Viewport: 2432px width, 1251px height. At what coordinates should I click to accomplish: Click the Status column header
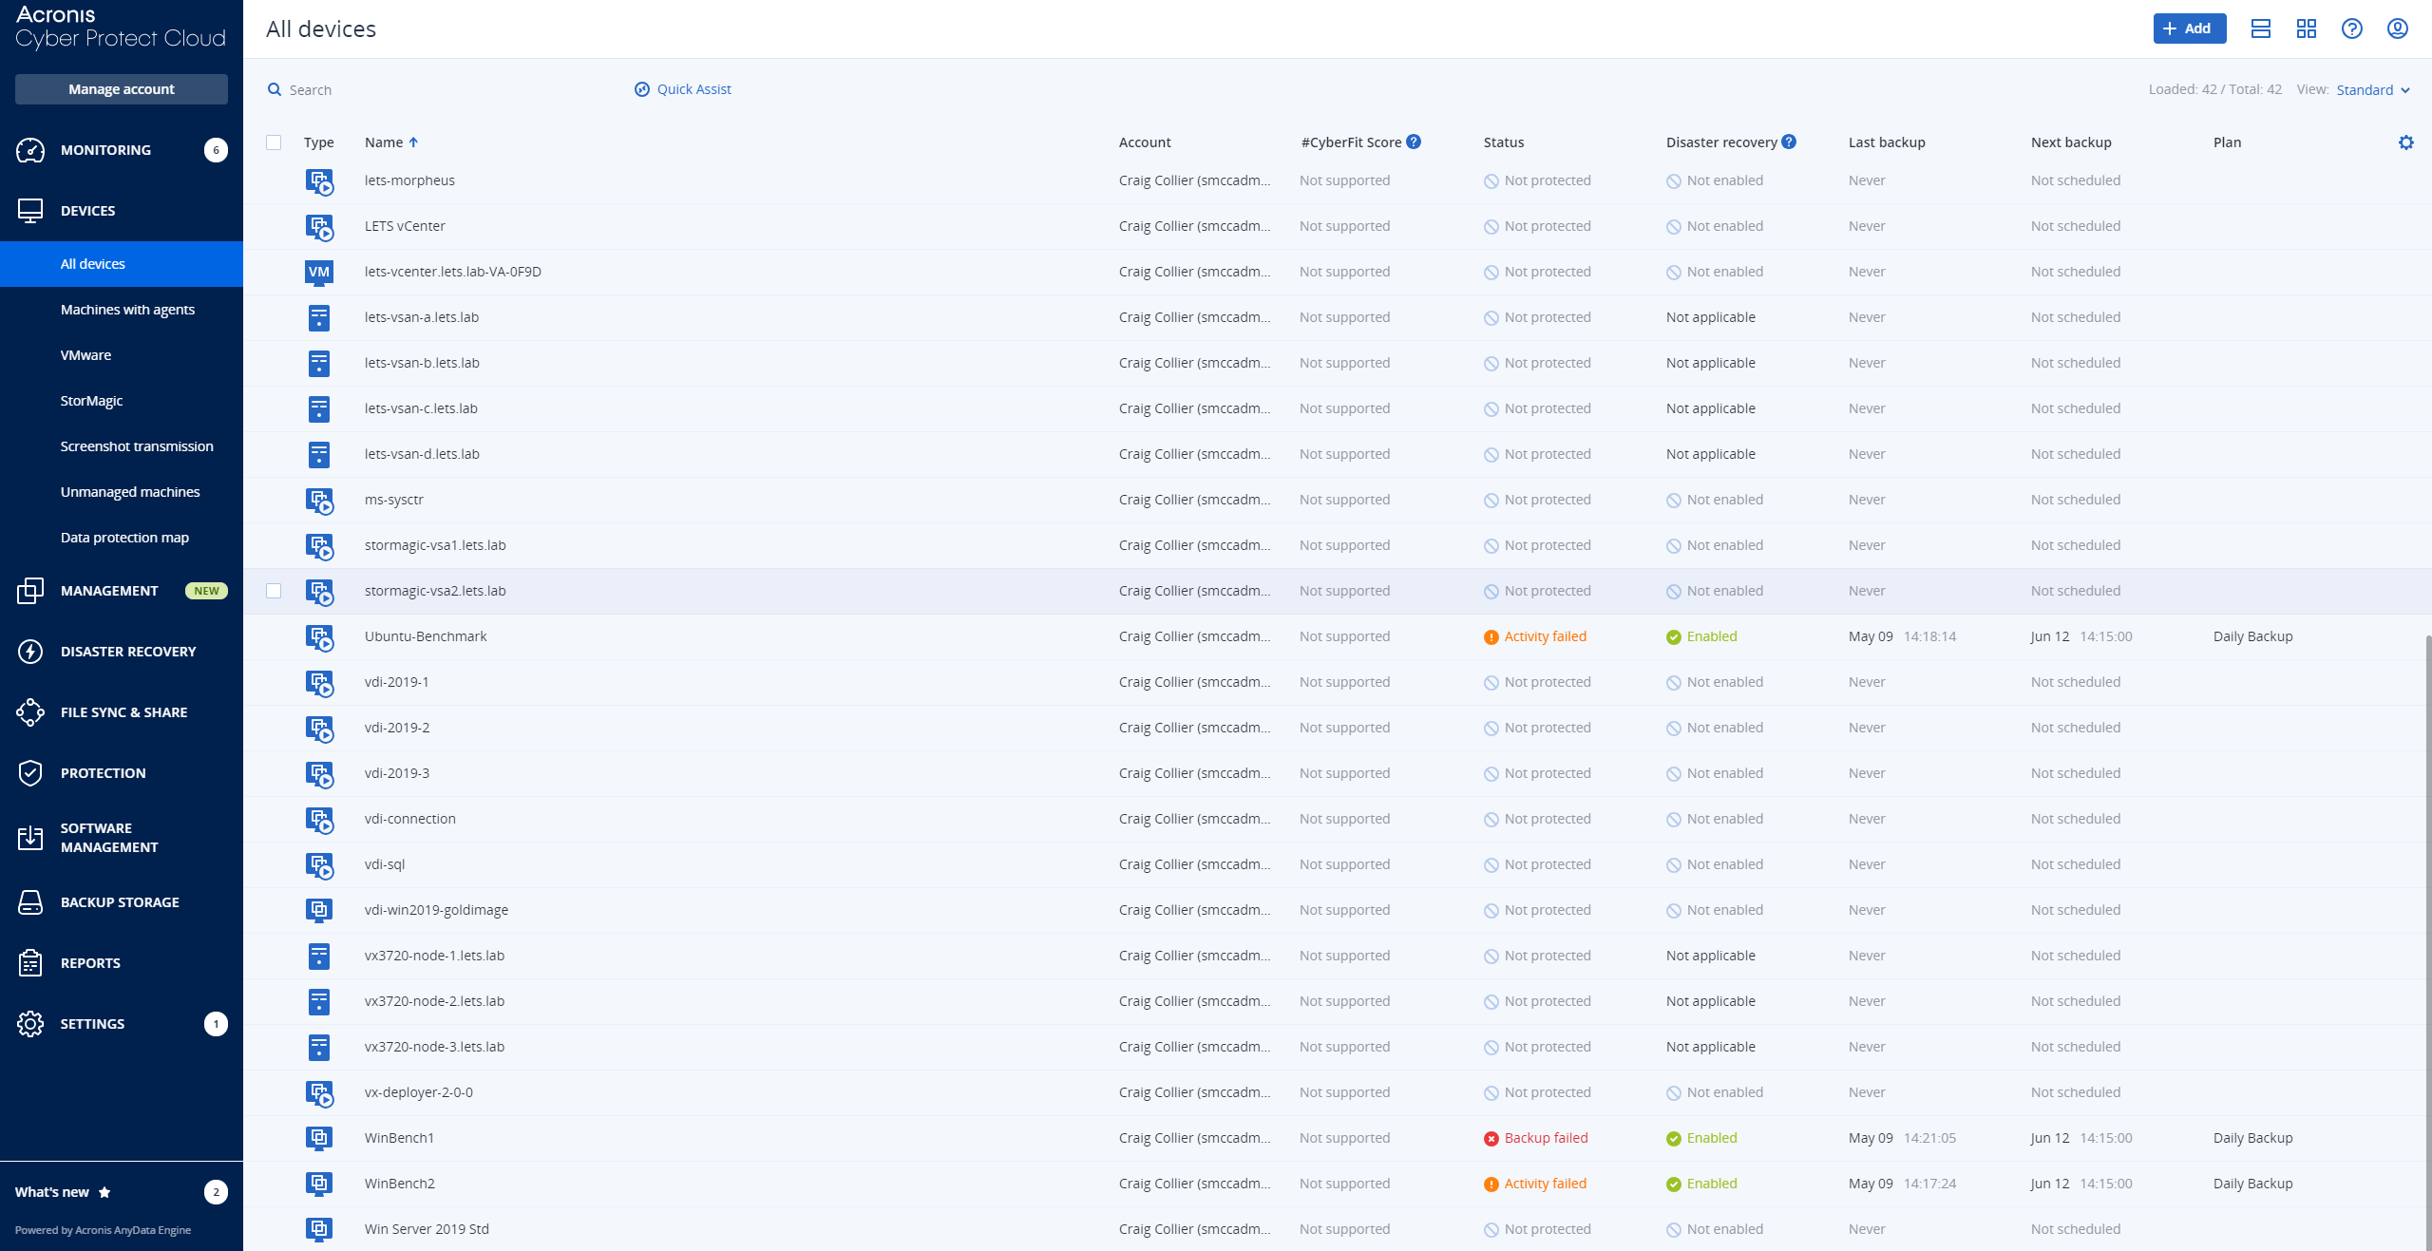pyautogui.click(x=1504, y=142)
